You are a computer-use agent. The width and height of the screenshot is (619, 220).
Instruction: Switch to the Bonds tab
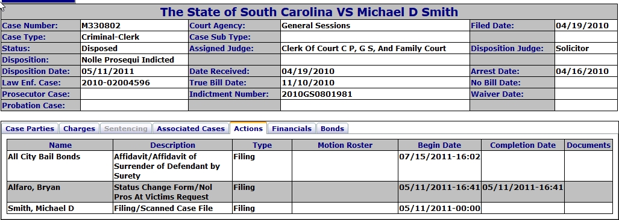332,129
